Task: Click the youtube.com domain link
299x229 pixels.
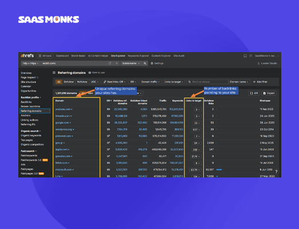Action: [x=64, y=109]
